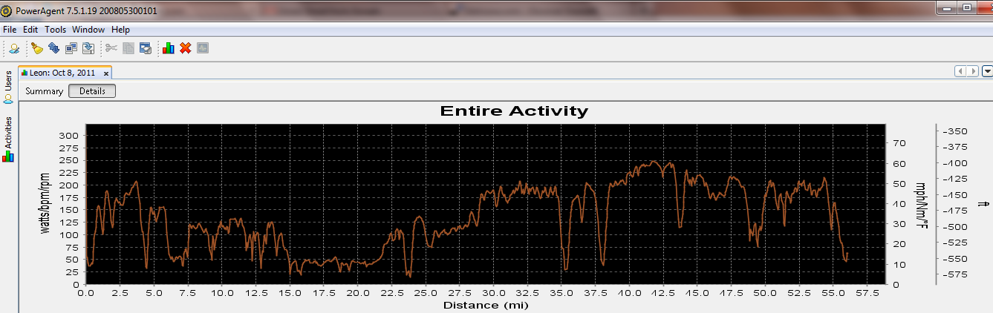This screenshot has height=313, width=993.
Task: Switch to the Details view
Action: point(92,91)
